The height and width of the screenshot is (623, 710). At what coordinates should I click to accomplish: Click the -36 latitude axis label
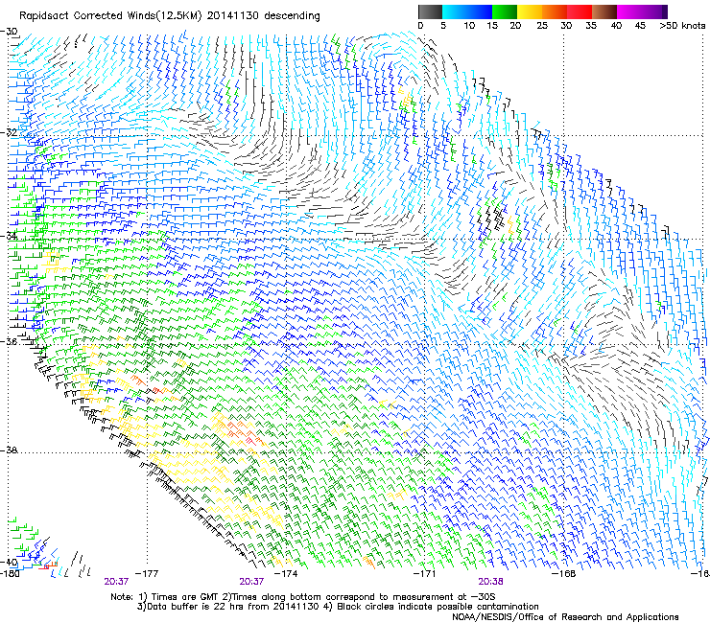[x=9, y=341]
